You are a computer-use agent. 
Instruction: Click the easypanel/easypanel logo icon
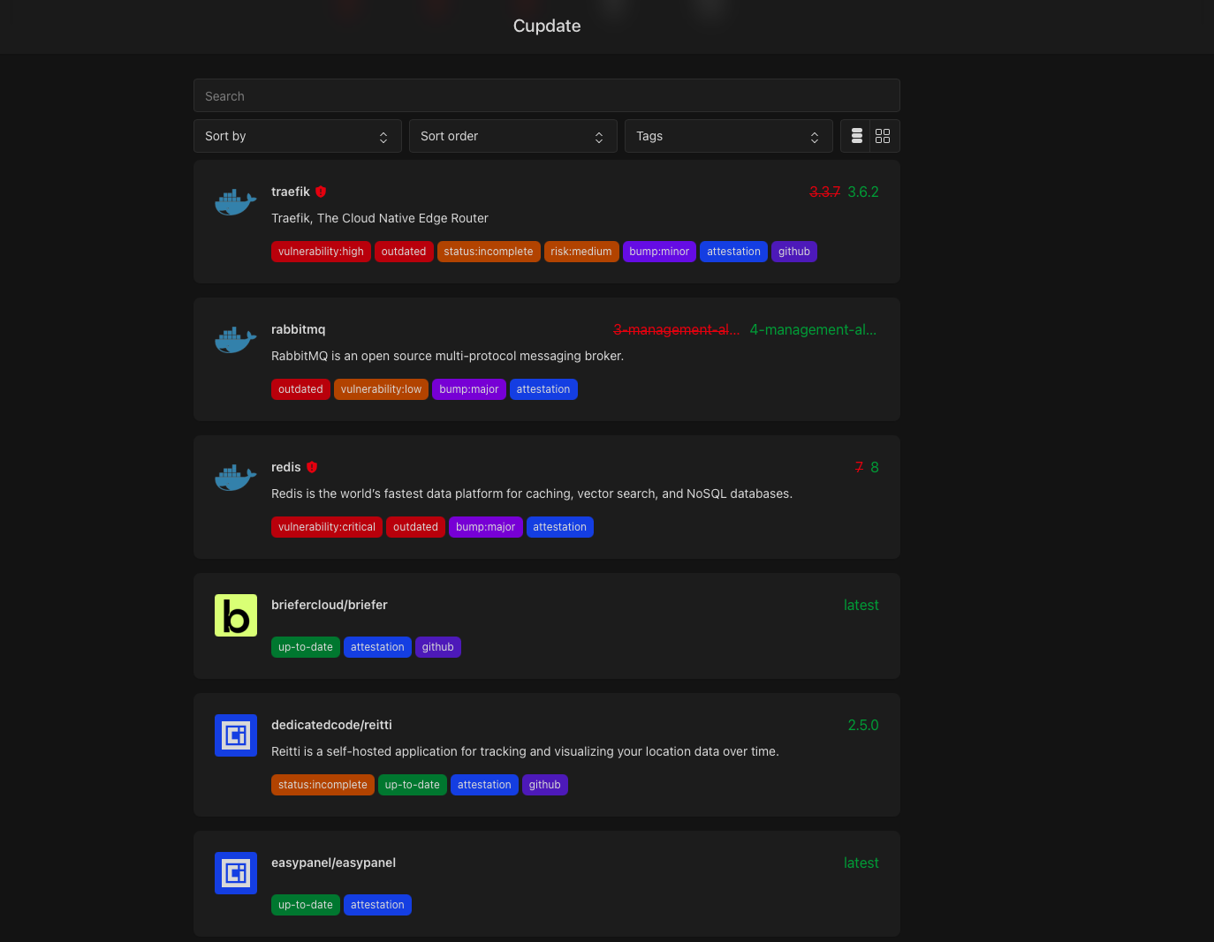coord(236,873)
